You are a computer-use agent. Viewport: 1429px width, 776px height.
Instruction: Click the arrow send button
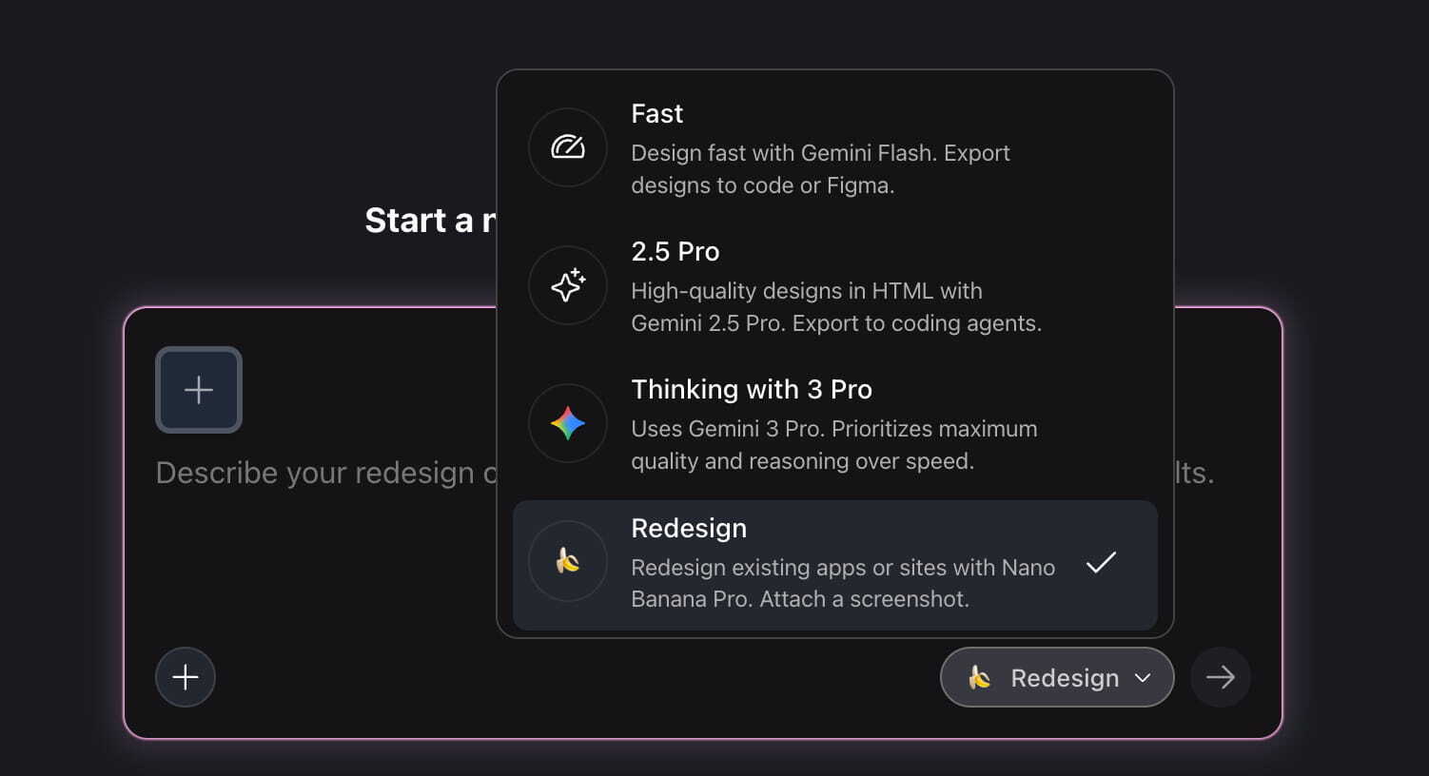[1221, 677]
